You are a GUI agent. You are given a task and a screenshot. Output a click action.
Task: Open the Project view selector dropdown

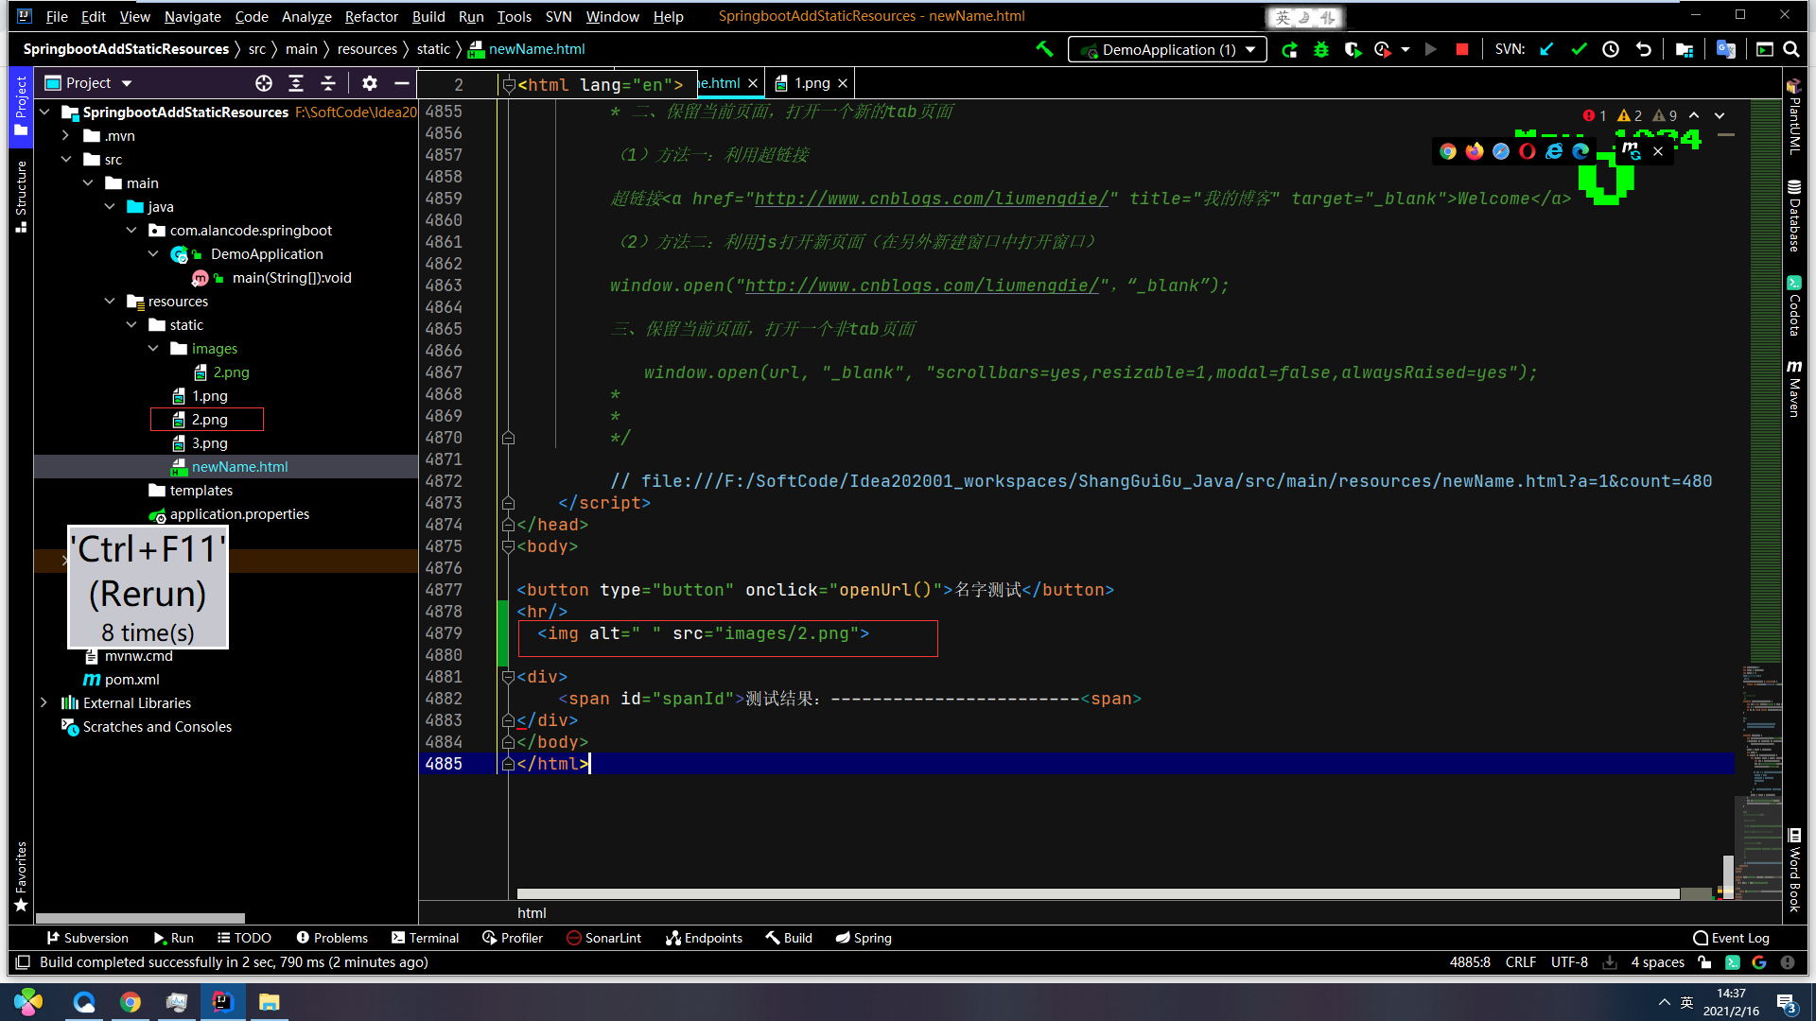point(89,83)
